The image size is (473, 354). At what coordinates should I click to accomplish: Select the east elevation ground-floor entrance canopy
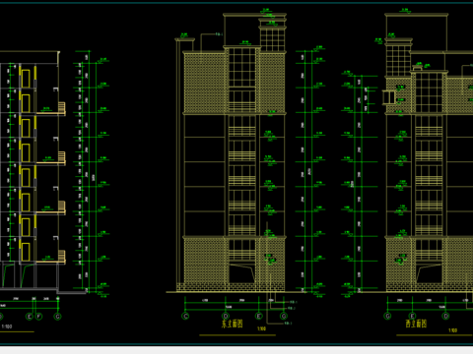[x=241, y=273]
